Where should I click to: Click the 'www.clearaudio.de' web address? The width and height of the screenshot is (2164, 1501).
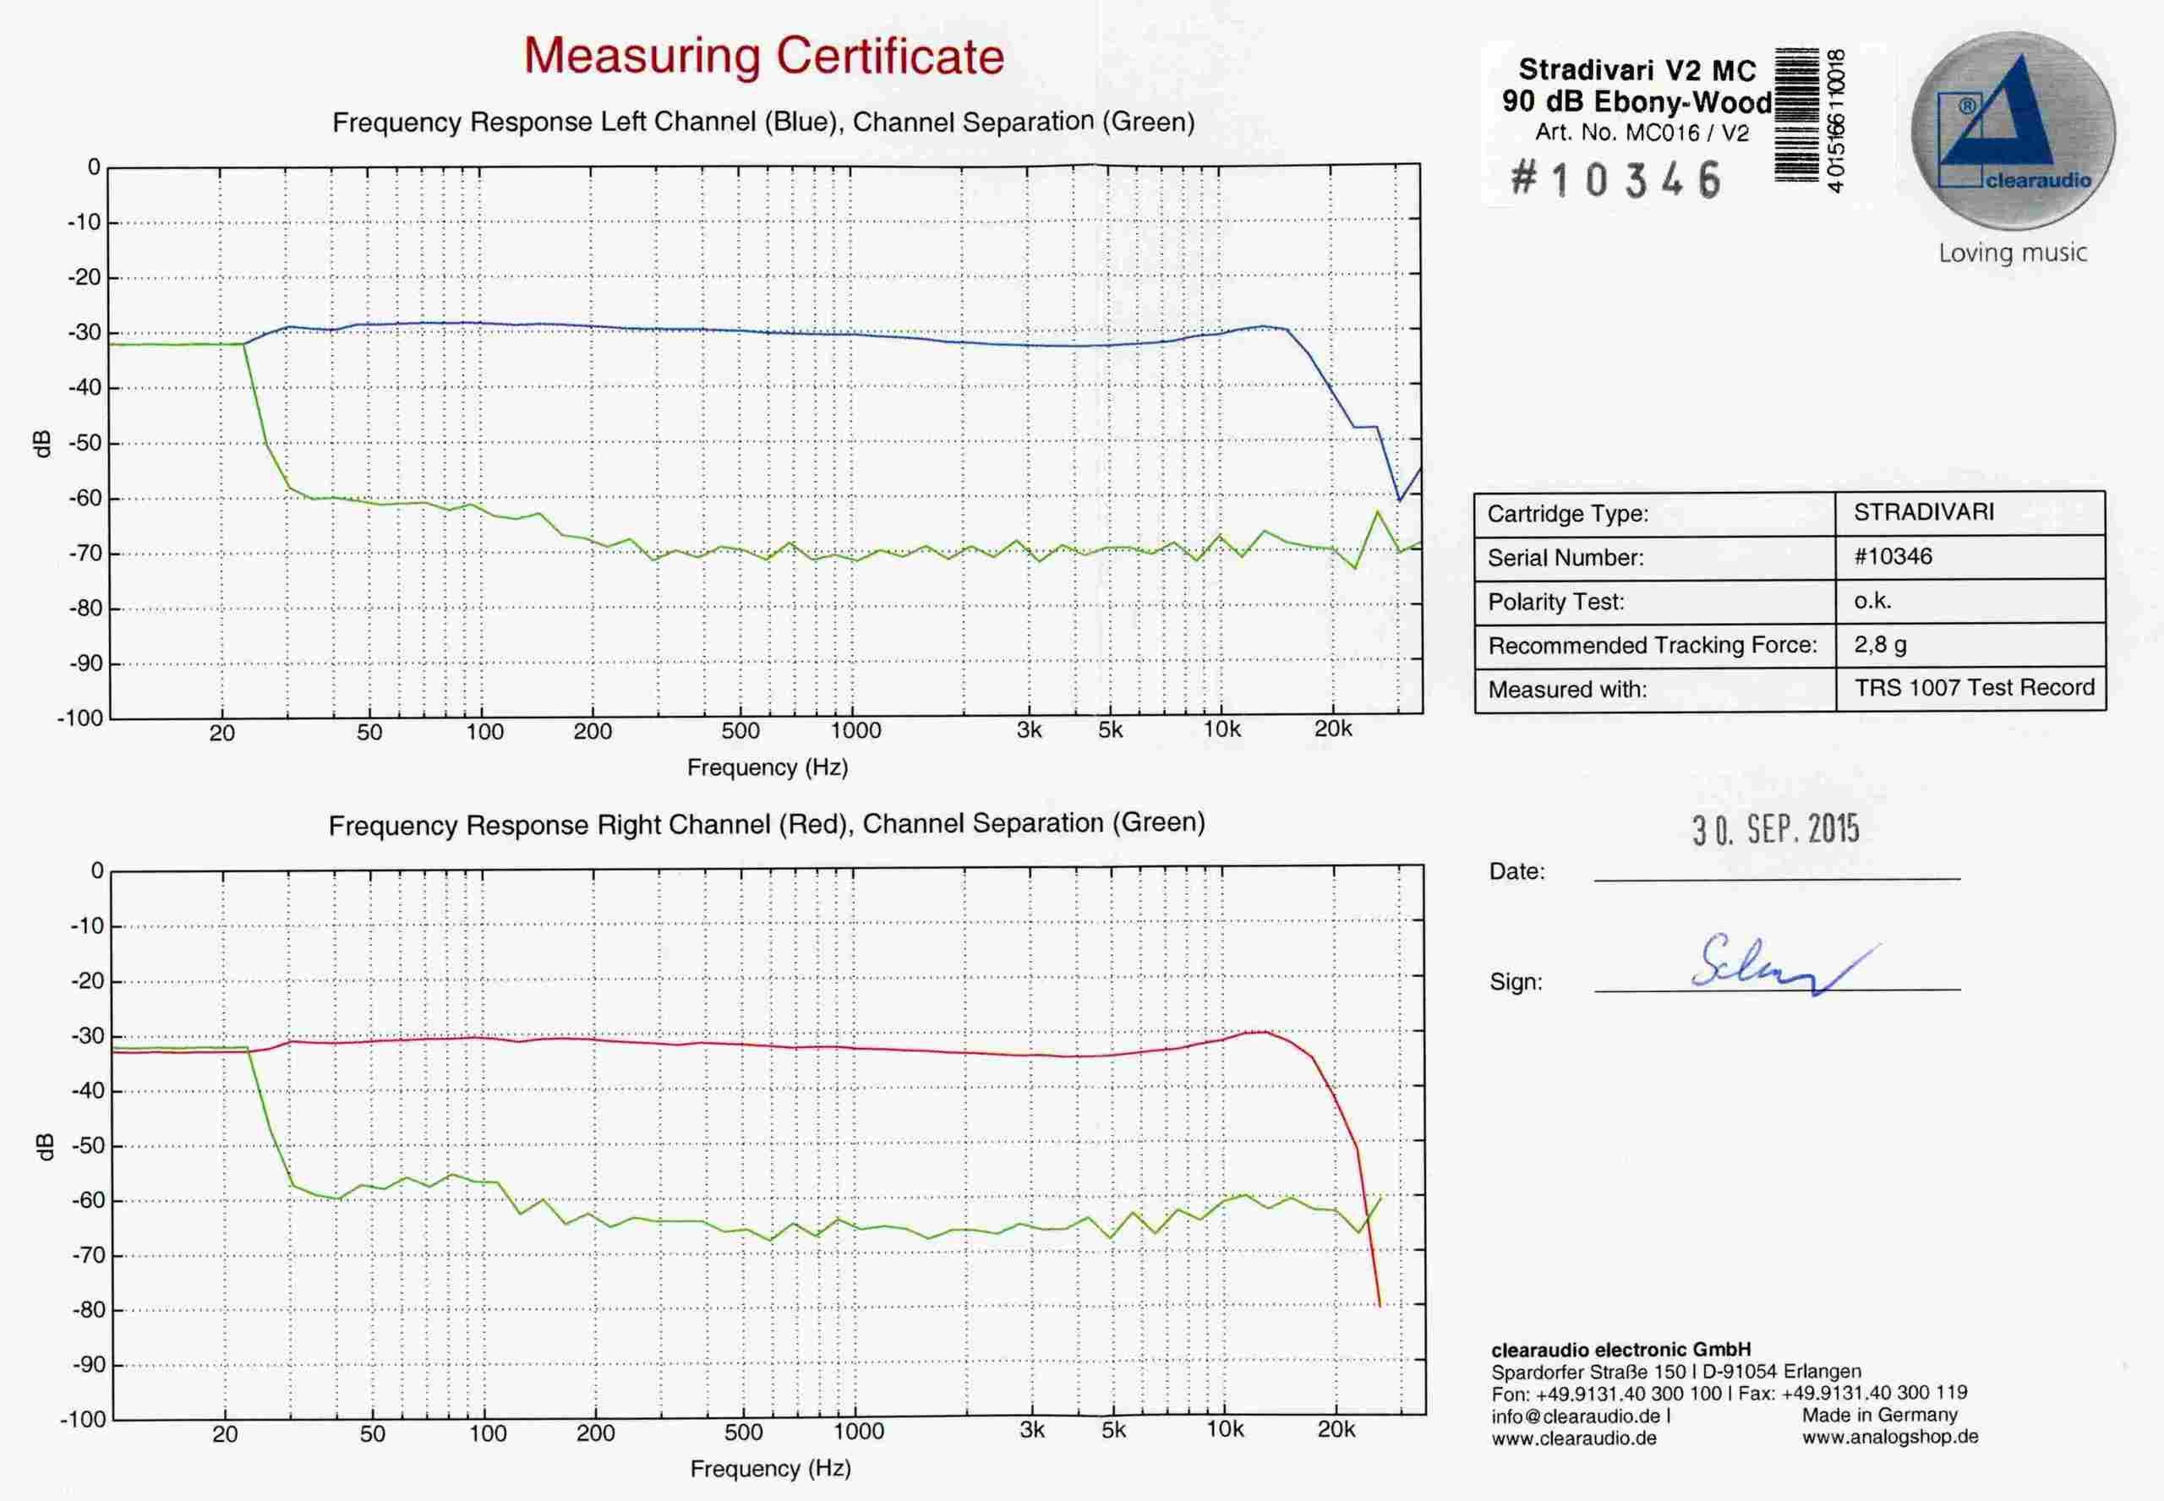click(x=1573, y=1438)
